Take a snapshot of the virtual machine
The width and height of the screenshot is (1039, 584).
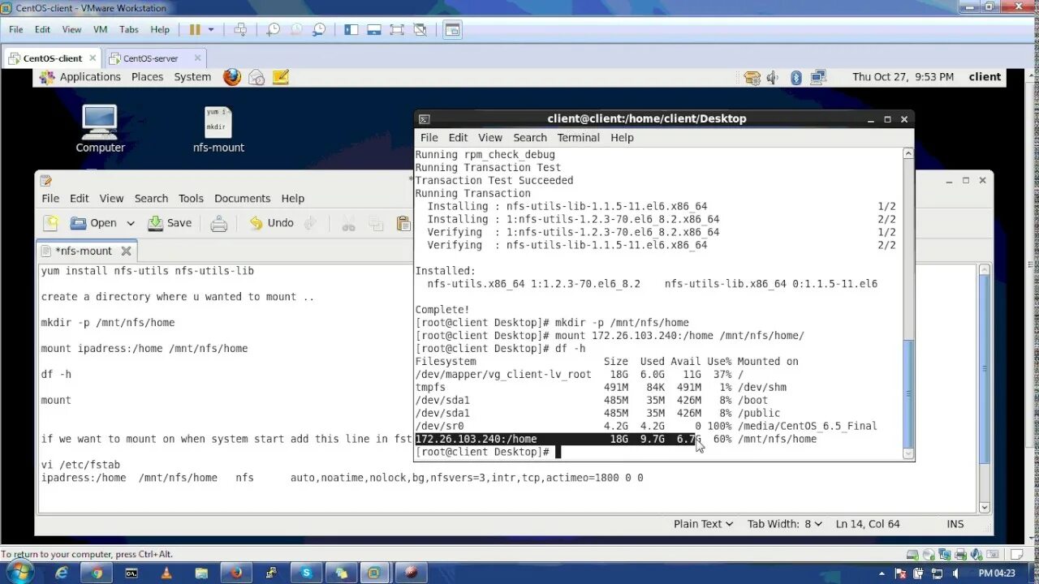(x=274, y=29)
